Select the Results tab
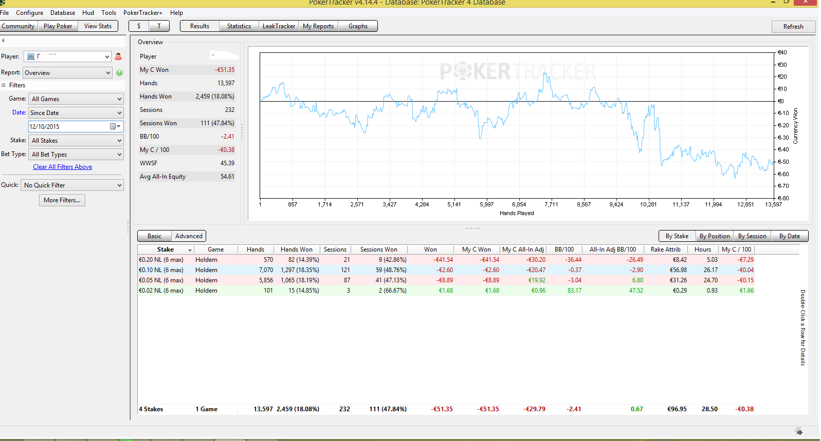This screenshot has width=821, height=441. tap(200, 26)
